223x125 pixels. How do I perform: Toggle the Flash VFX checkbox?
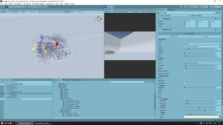click(185, 97)
